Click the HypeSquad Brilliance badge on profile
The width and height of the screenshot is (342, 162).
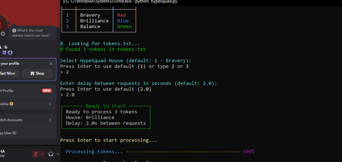tap(4, 53)
